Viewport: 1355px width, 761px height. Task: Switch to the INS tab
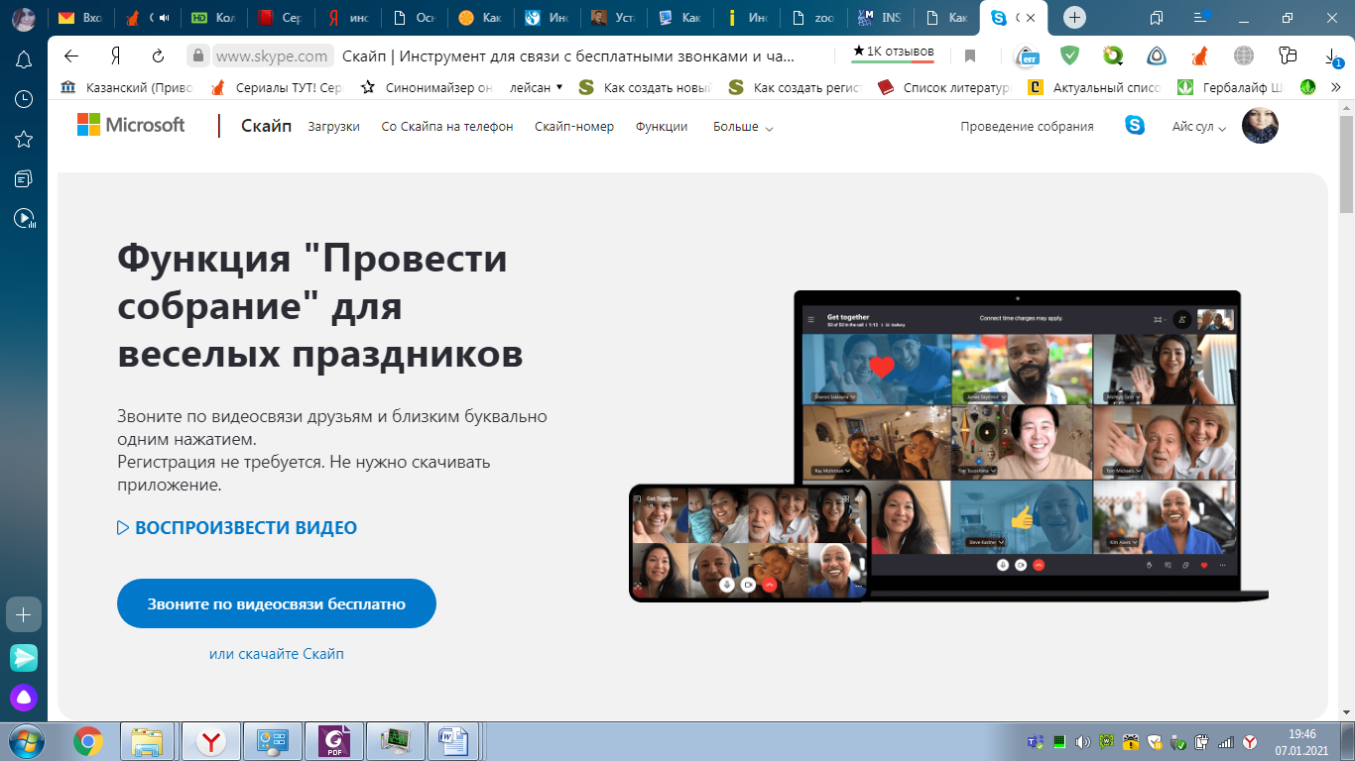[x=881, y=18]
